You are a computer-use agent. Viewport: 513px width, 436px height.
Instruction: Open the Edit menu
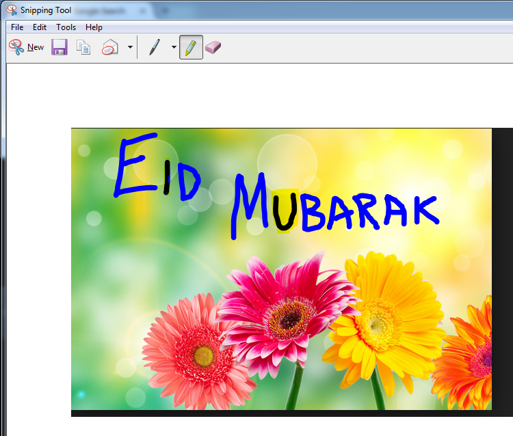[40, 27]
